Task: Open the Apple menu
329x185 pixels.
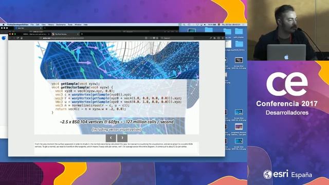Action: (4, 25)
